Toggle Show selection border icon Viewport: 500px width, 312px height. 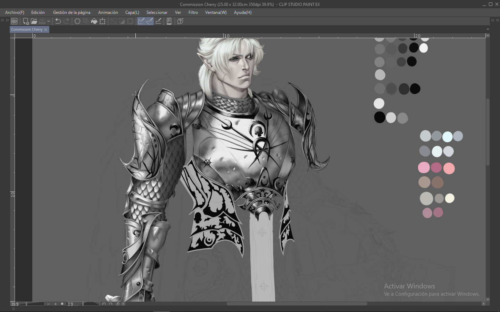pos(130,21)
